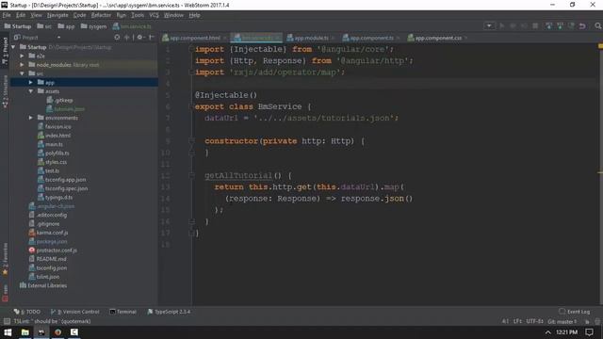This screenshot has width=603, height=339.
Task: Open the Navigate menu
Action: [57, 15]
